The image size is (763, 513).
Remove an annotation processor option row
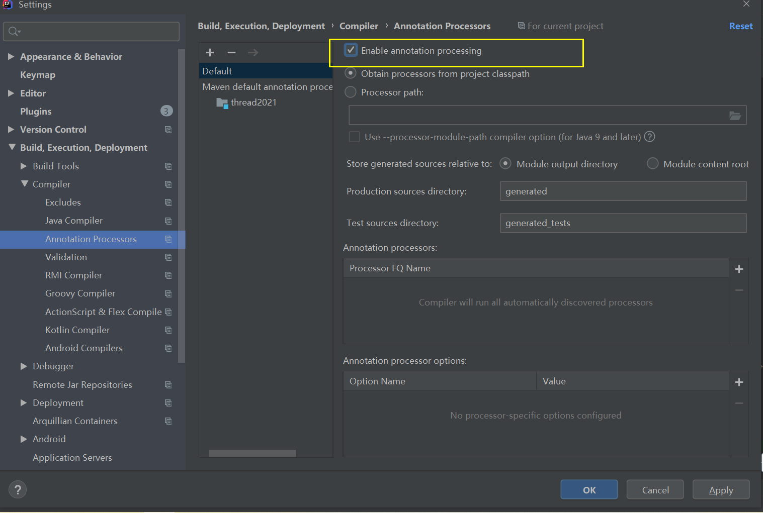click(x=739, y=403)
